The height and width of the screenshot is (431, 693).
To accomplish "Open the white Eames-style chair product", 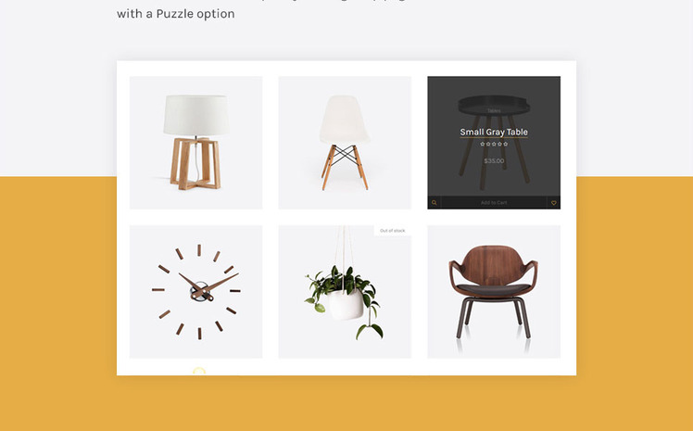I will pos(345,143).
